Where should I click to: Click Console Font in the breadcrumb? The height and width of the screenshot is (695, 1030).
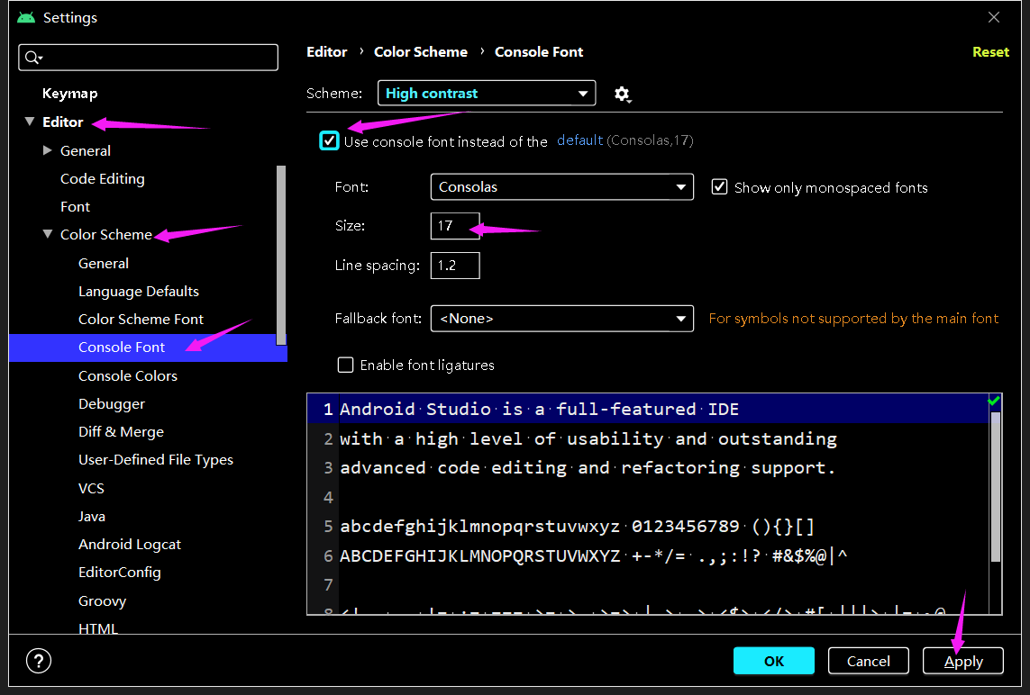click(x=539, y=52)
